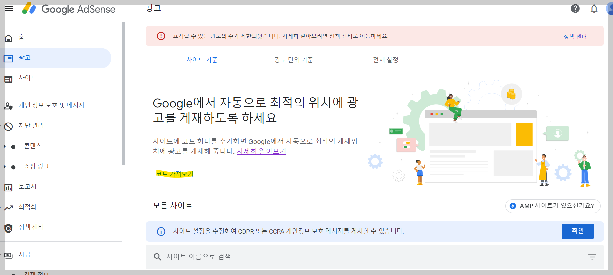Expand the 콘텐츠 submenu arrow
613x275 pixels.
pos(5,146)
